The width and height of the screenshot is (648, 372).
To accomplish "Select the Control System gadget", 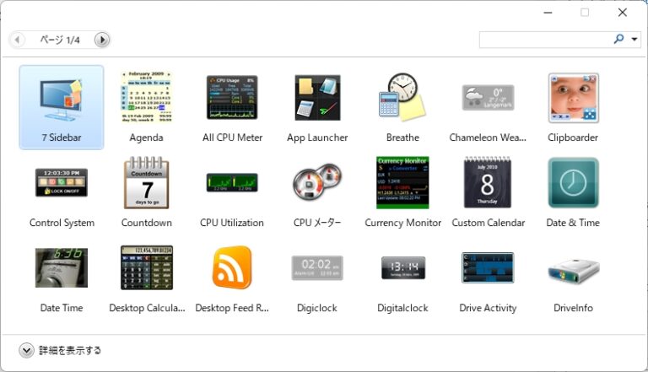I will point(62,183).
